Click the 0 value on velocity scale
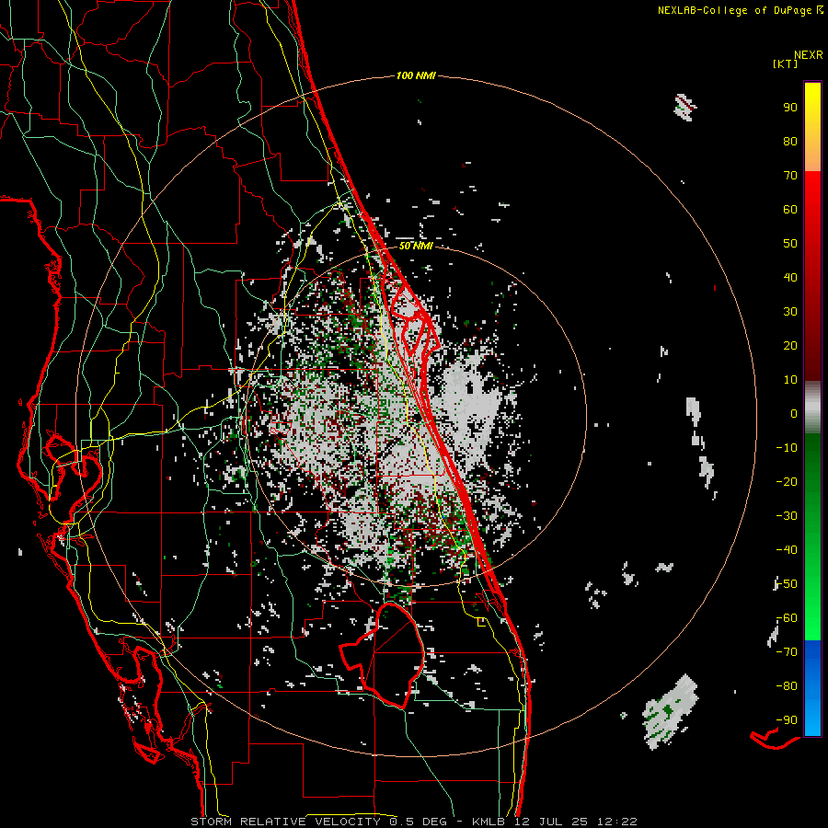This screenshot has height=828, width=828. 794,413
